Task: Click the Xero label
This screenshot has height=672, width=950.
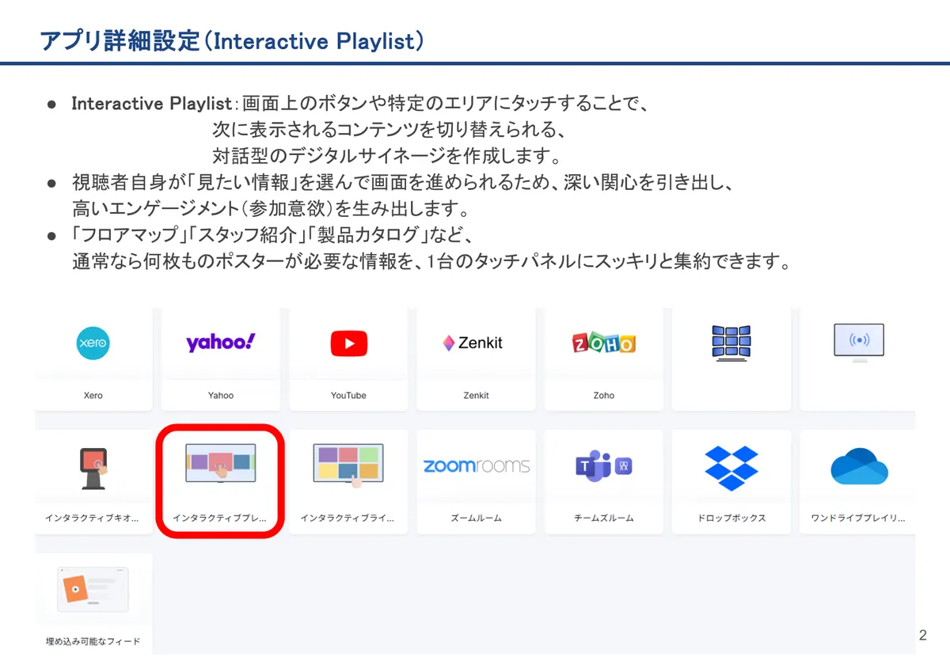Action: click(x=93, y=395)
